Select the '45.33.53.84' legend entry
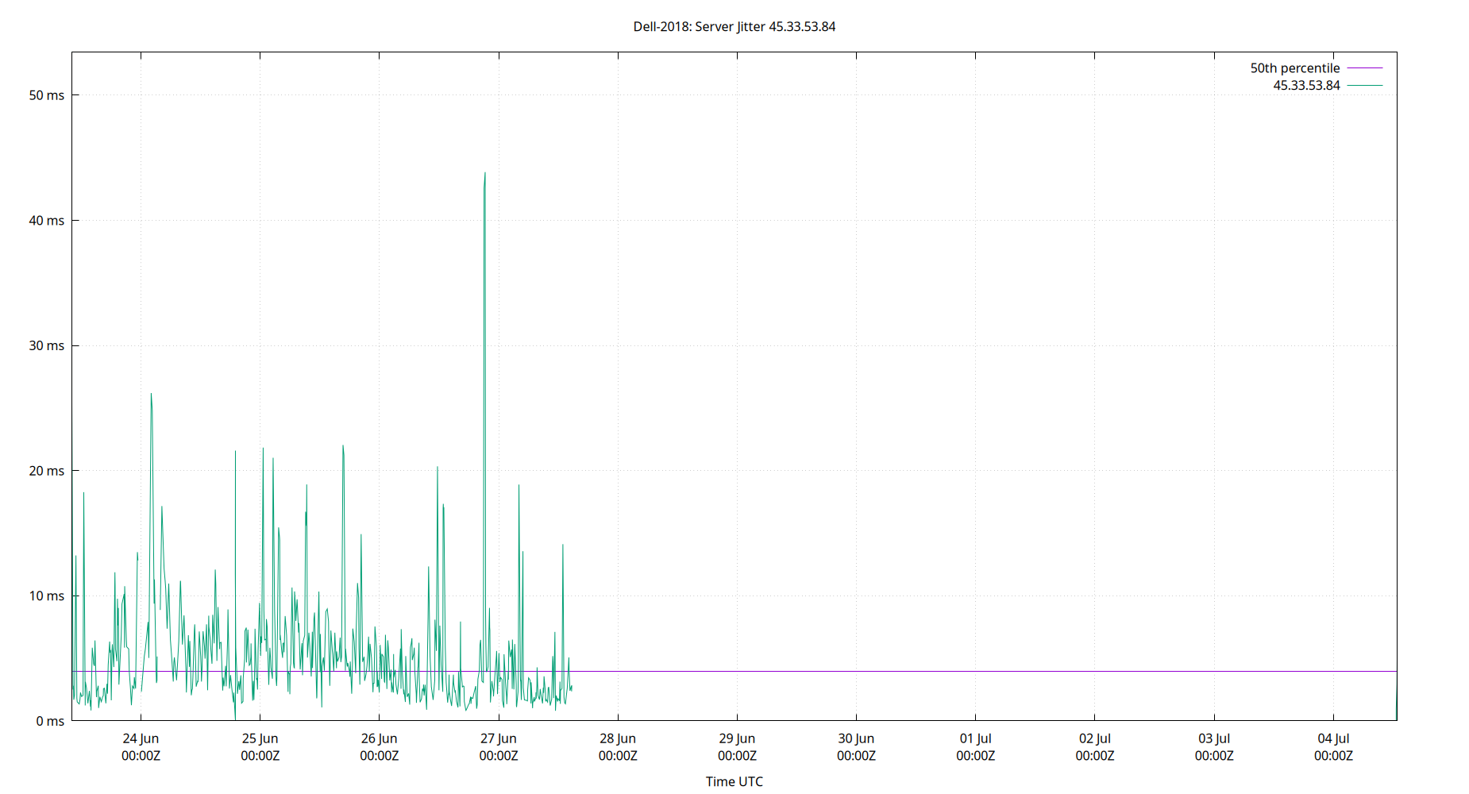 (x=1306, y=85)
